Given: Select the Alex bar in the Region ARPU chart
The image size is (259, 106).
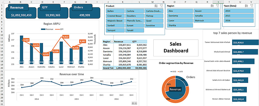Looking at the screenshot, I should pos(21,50).
